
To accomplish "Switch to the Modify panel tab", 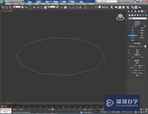I will [x=132, y=12].
